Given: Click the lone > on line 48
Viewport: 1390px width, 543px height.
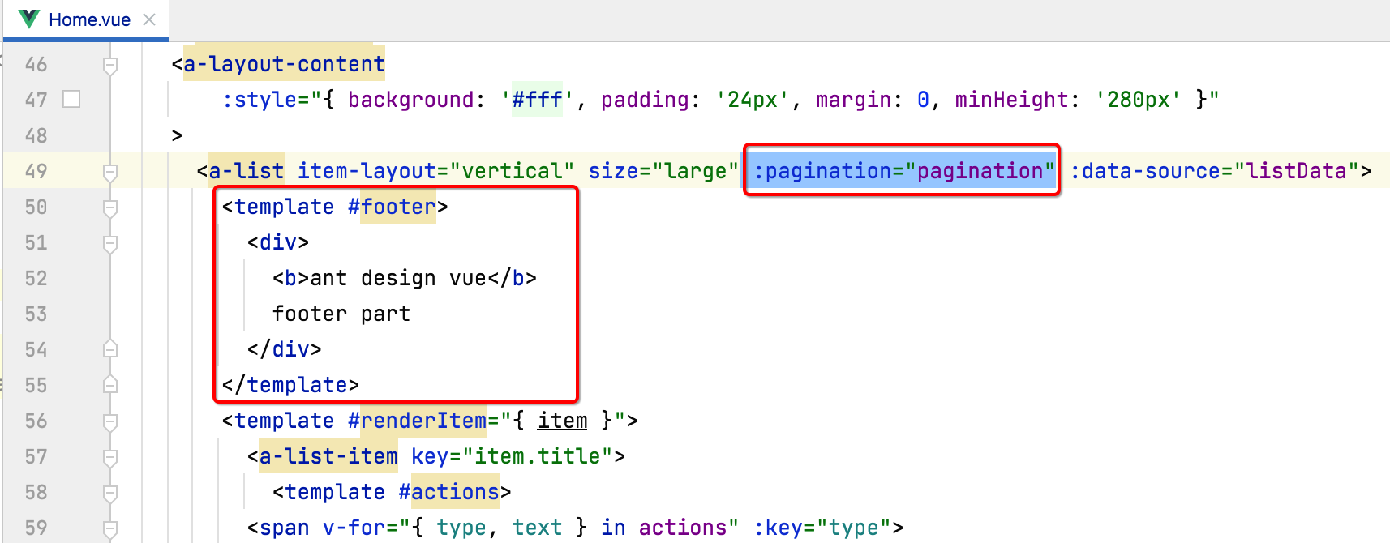Looking at the screenshot, I should point(177,135).
